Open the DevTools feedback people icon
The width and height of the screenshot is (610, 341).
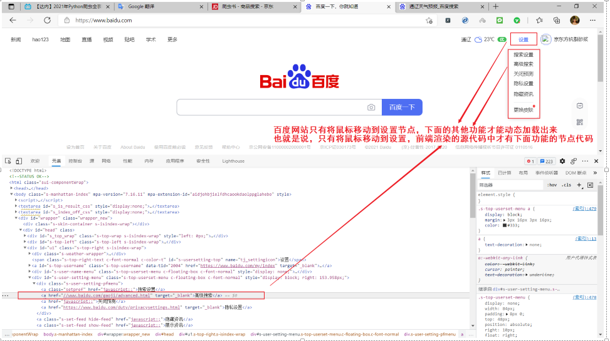pos(574,161)
